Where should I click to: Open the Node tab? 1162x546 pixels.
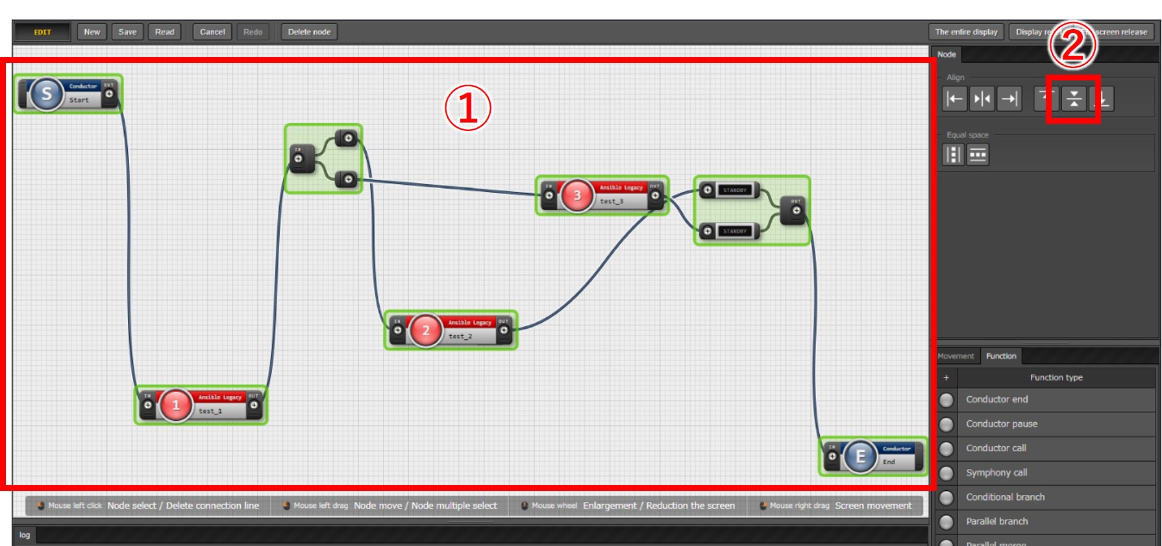point(946,54)
